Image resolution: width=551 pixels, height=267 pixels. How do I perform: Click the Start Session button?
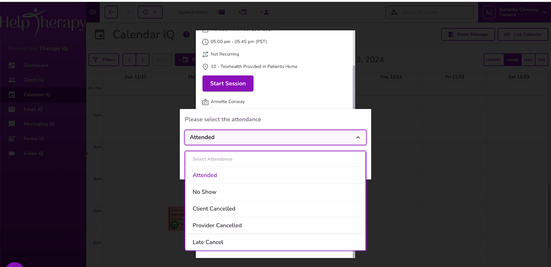tap(228, 83)
